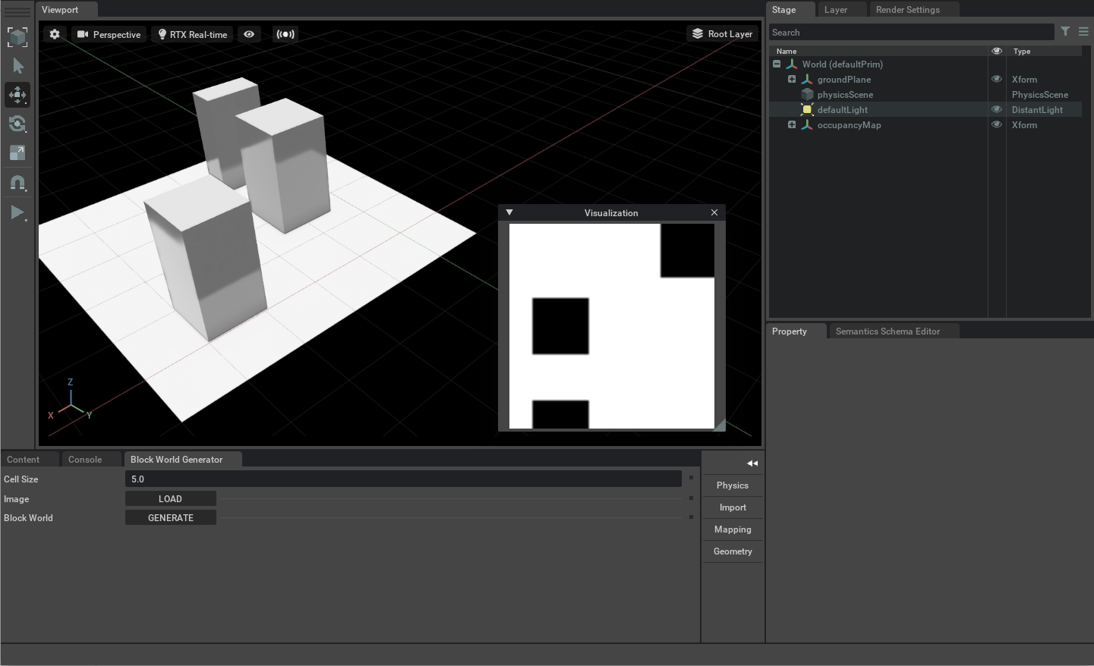
Task: Hide the defaultLight using its eye
Action: click(997, 109)
